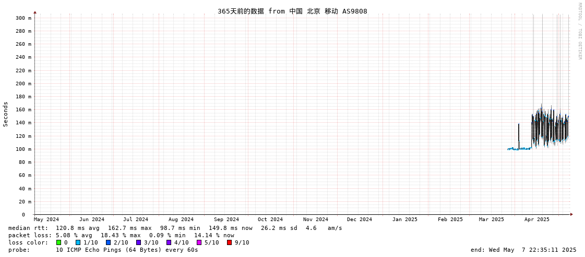Click the Nov 2024 x-axis label

316,220
